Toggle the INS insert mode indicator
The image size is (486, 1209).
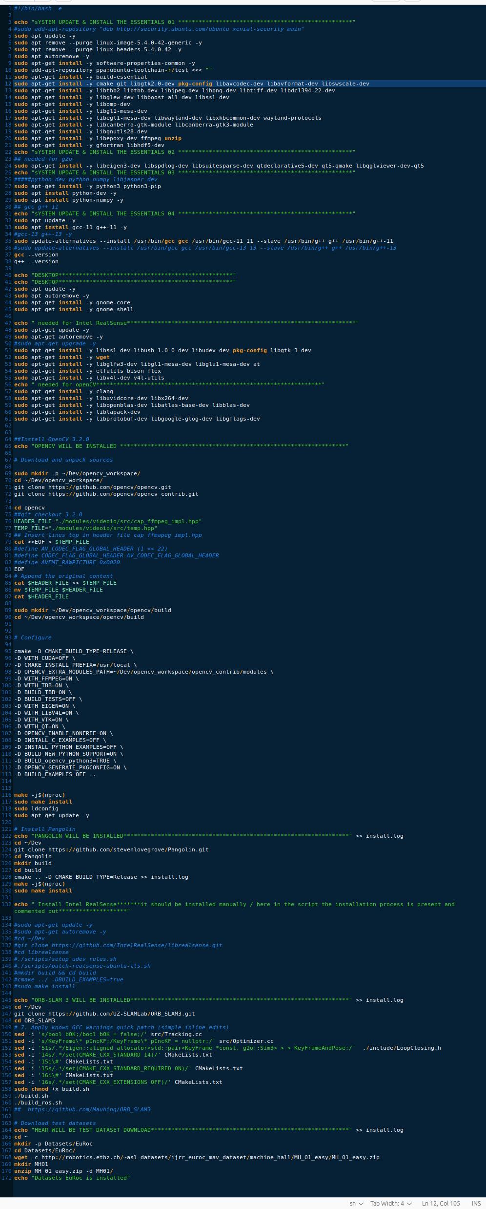coord(476,1203)
